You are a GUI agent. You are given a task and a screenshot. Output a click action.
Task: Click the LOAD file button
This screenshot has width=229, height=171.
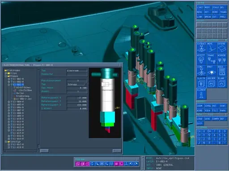tap(200, 119)
